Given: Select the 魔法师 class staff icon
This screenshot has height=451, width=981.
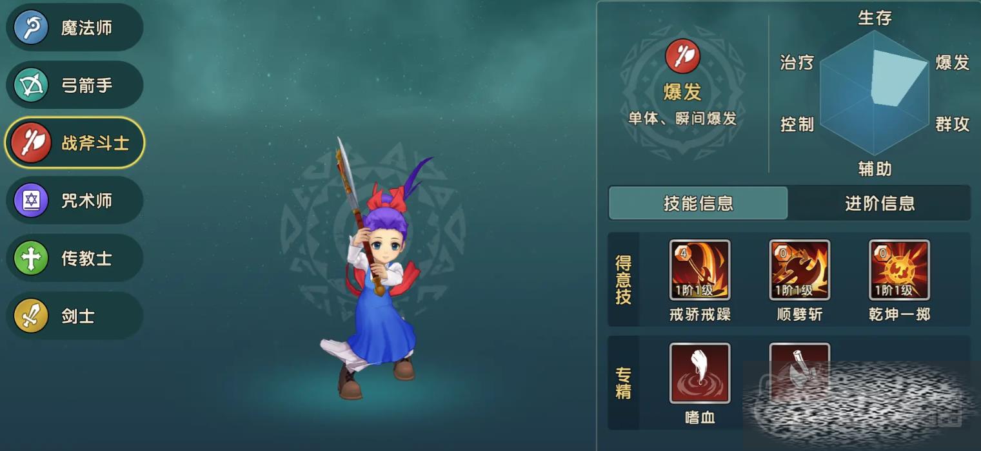Looking at the screenshot, I should (31, 27).
